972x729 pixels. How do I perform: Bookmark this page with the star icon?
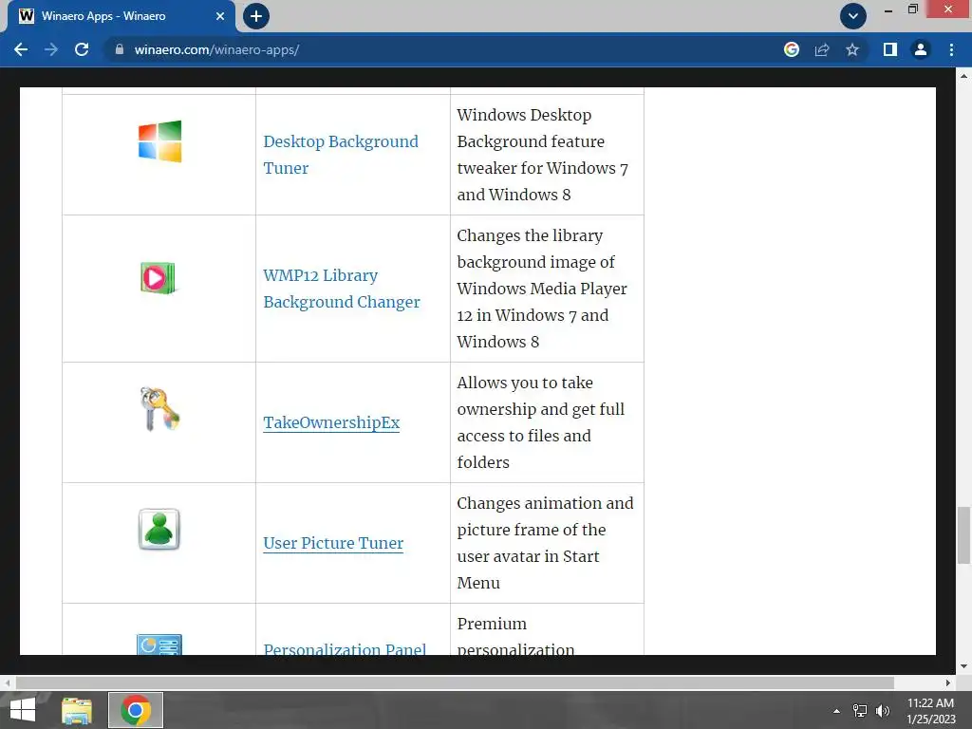pyautogui.click(x=852, y=49)
